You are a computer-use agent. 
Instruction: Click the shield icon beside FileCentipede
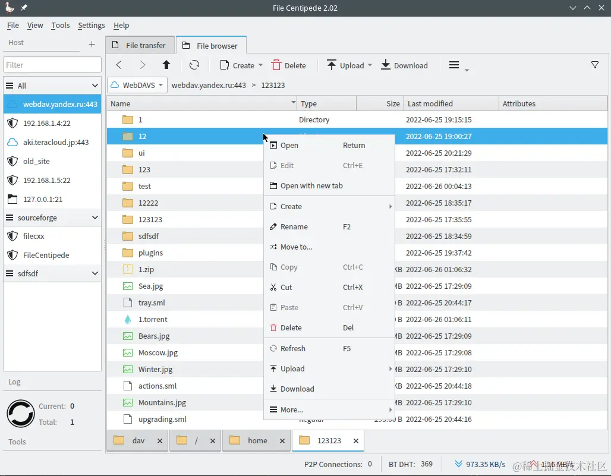[12, 255]
